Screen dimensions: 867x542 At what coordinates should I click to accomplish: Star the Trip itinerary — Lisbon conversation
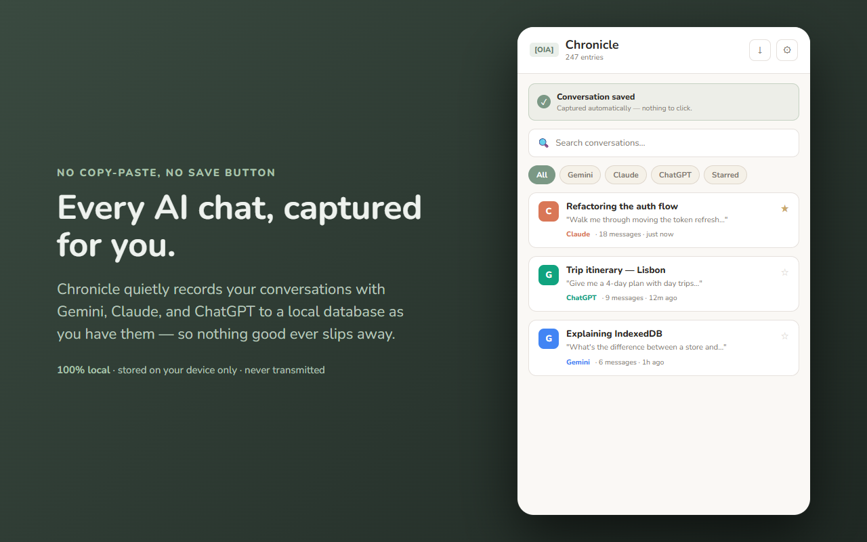(784, 272)
